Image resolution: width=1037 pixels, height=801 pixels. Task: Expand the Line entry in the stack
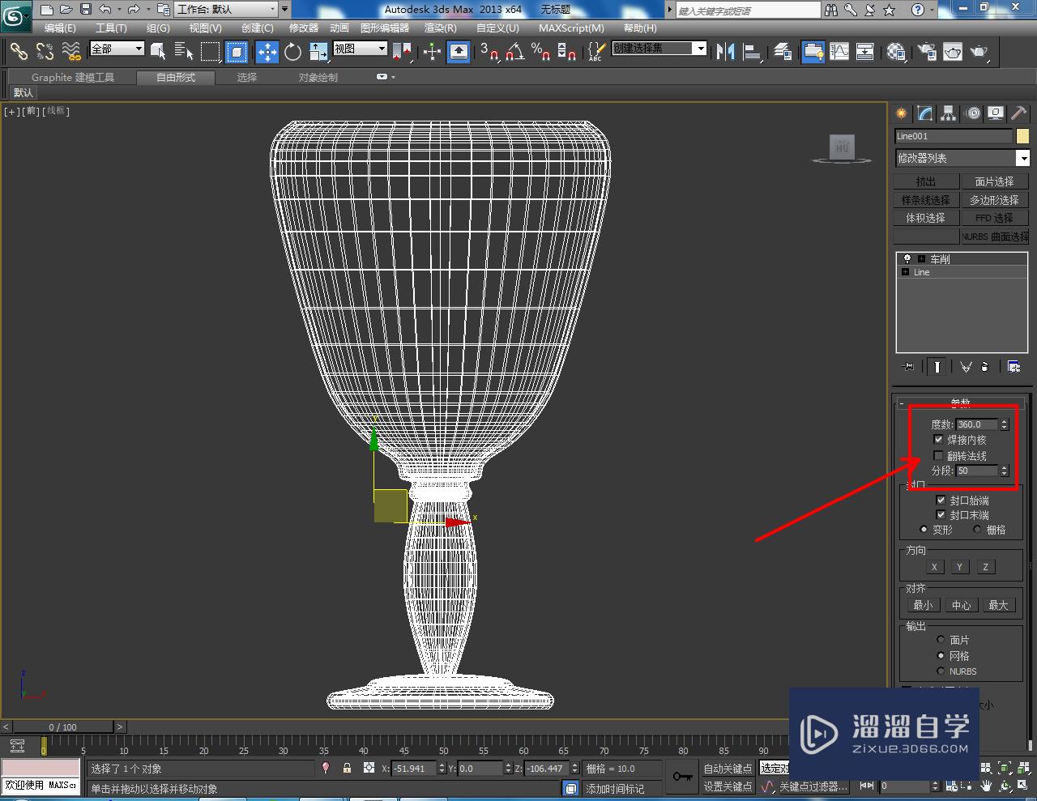[905, 272]
